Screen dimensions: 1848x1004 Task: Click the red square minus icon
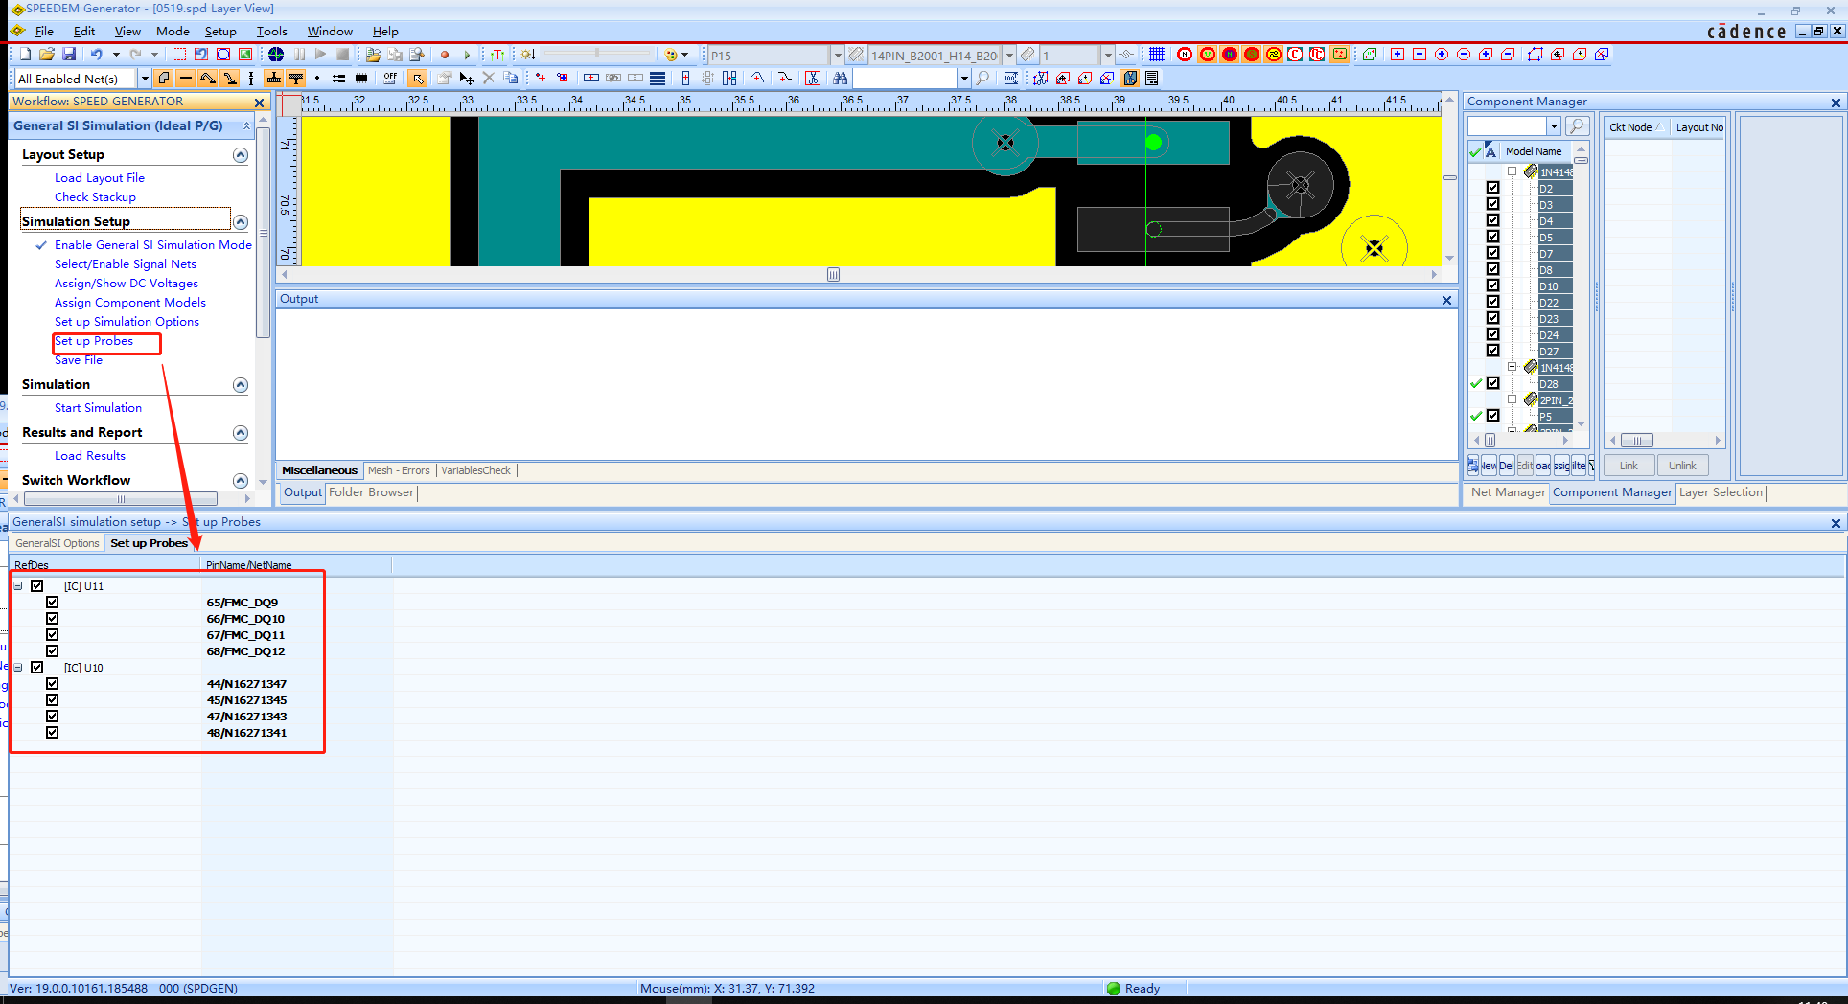click(1420, 55)
